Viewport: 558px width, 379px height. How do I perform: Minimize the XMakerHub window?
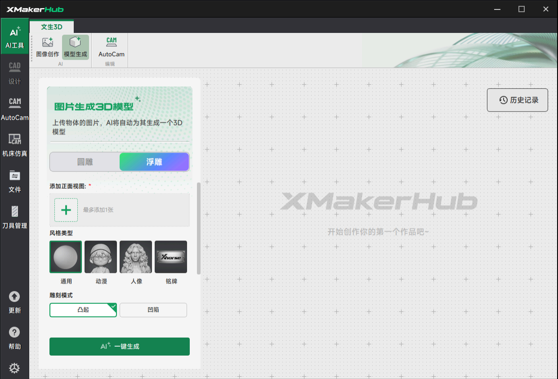[x=497, y=9]
